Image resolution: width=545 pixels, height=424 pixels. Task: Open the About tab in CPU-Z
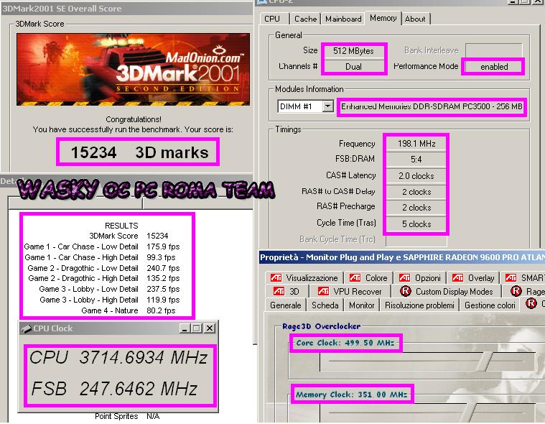pyautogui.click(x=415, y=19)
